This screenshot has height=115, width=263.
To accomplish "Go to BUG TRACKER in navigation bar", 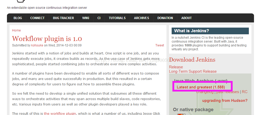I will coord(63,18).
